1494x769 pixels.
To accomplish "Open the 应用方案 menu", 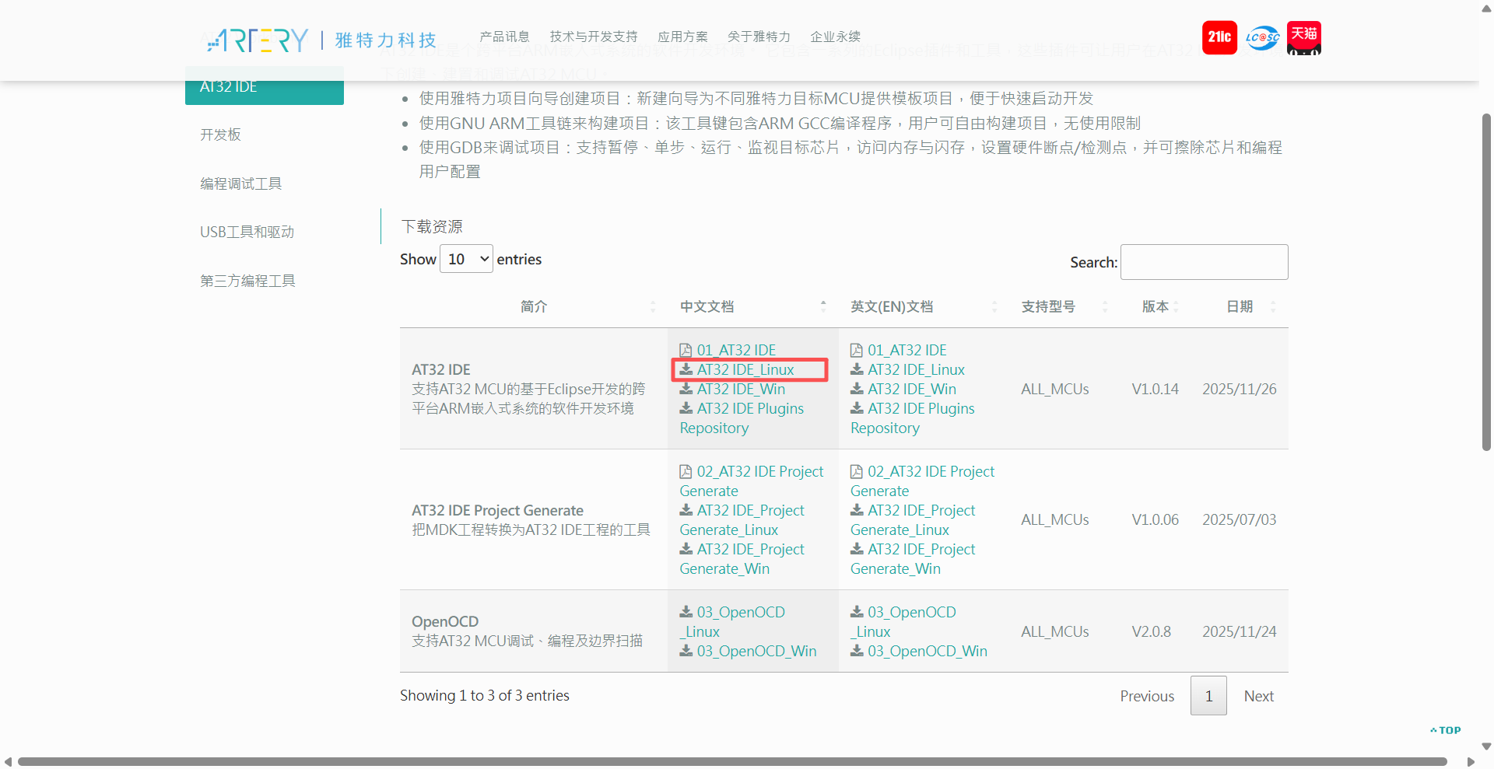I will click(x=682, y=37).
